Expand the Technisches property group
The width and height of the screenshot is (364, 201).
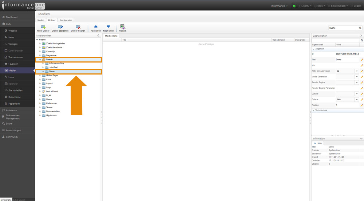point(313,110)
